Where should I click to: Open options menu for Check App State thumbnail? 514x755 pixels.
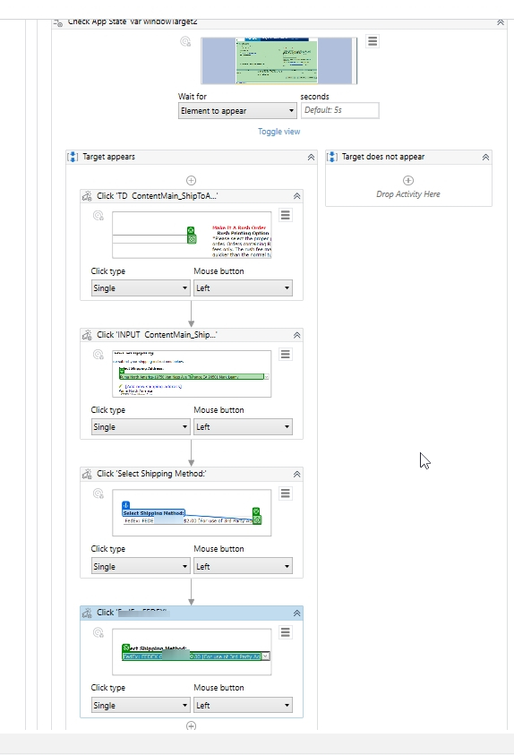pos(372,41)
